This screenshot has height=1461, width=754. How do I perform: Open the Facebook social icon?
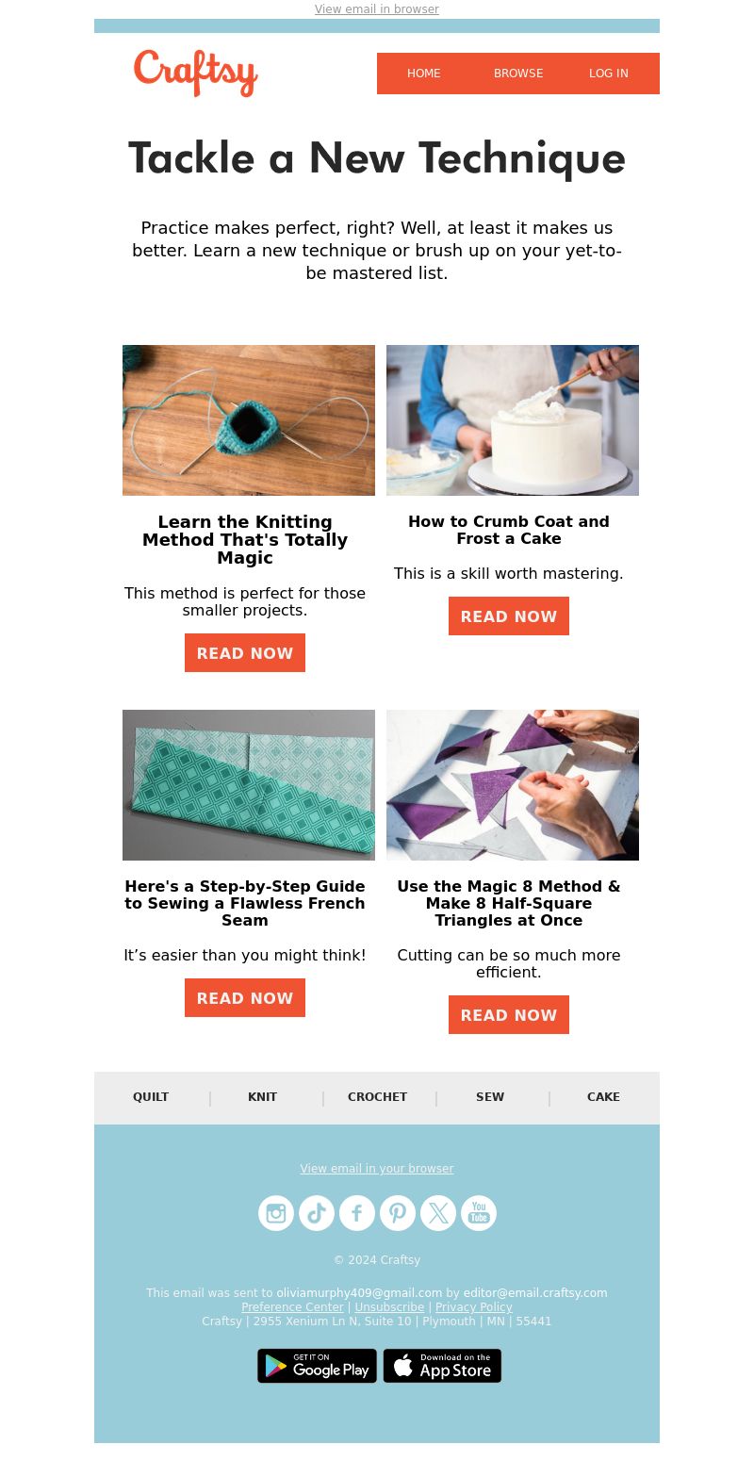coord(357,1213)
